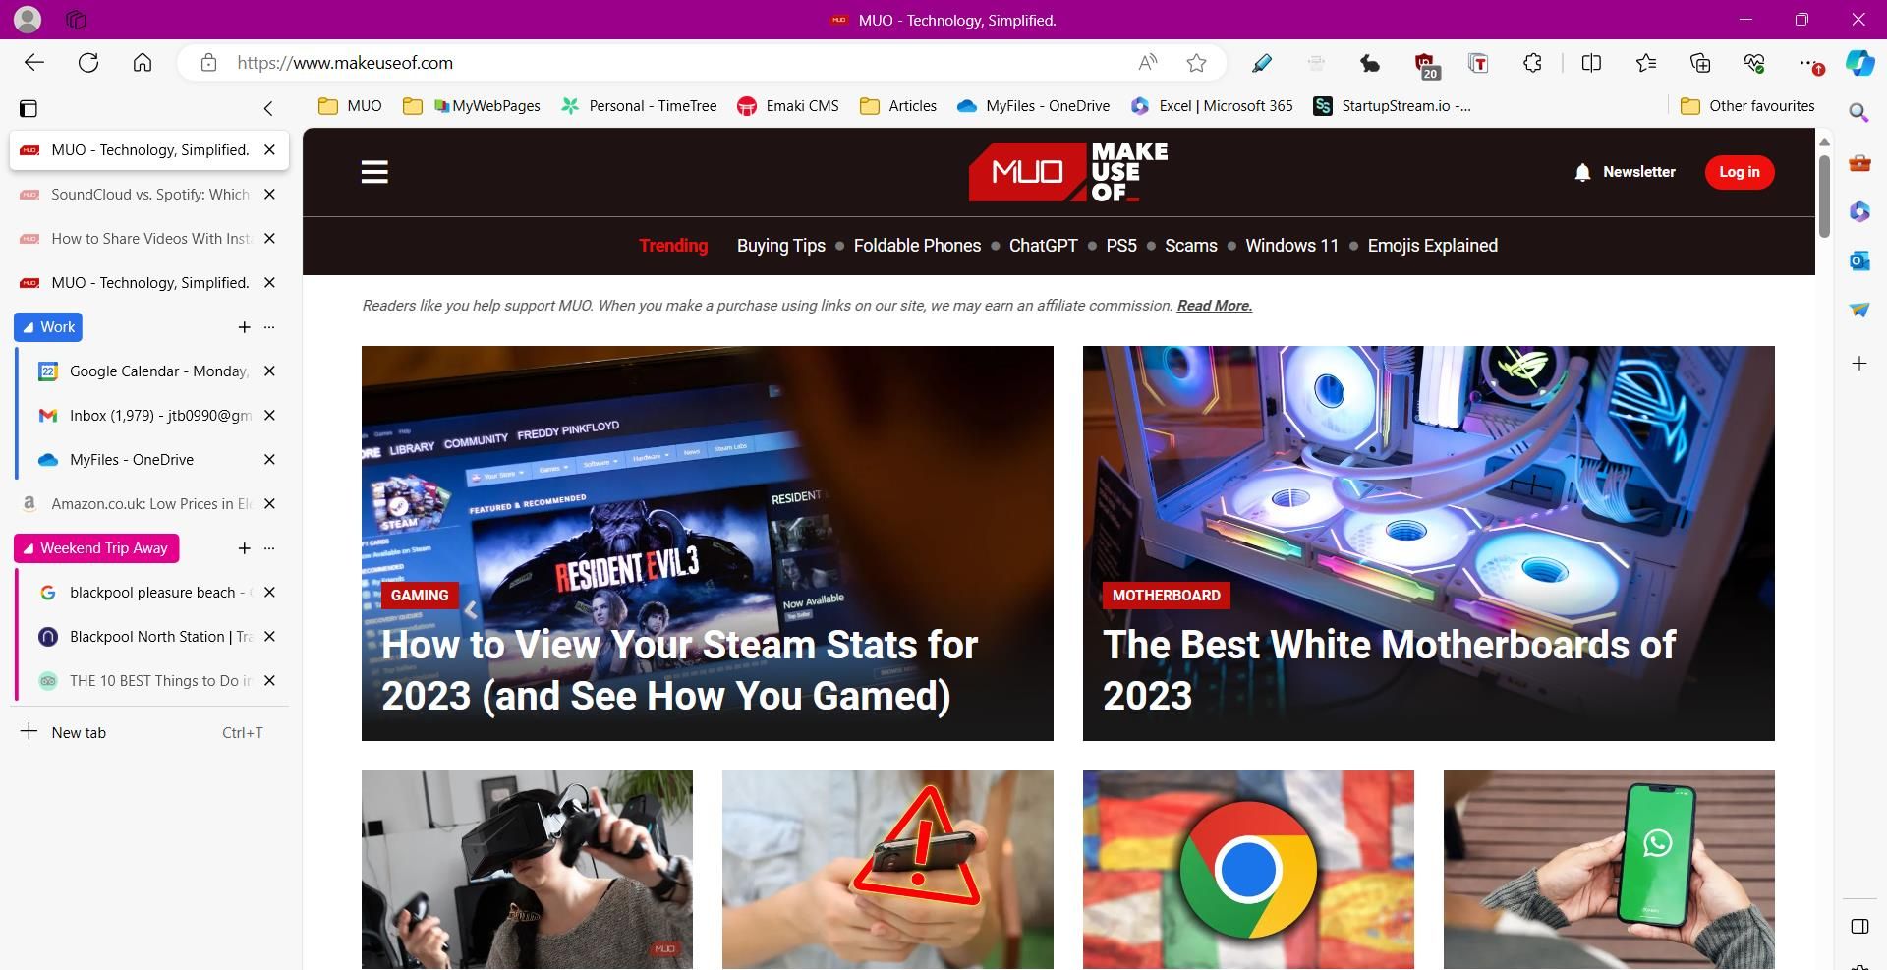This screenshot has height=970, width=1887.
Task: Toggle the MUO hamburger navigation menu
Action: (374, 171)
